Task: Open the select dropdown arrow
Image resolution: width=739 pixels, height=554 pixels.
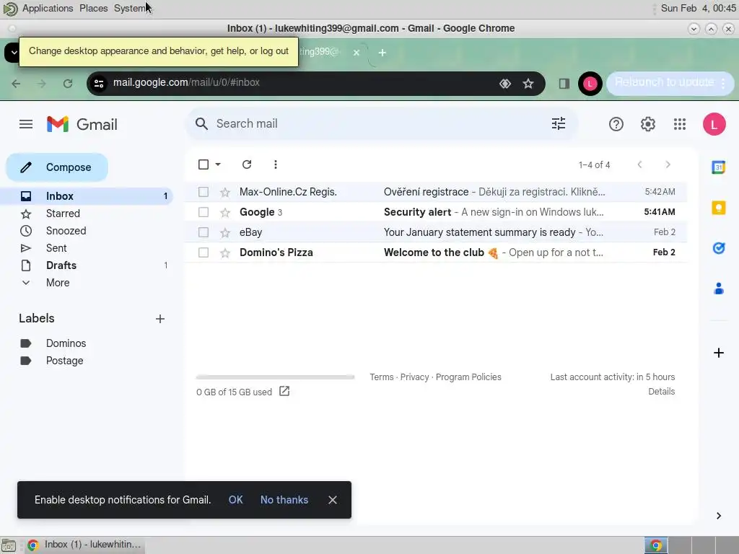Action: coord(218,164)
